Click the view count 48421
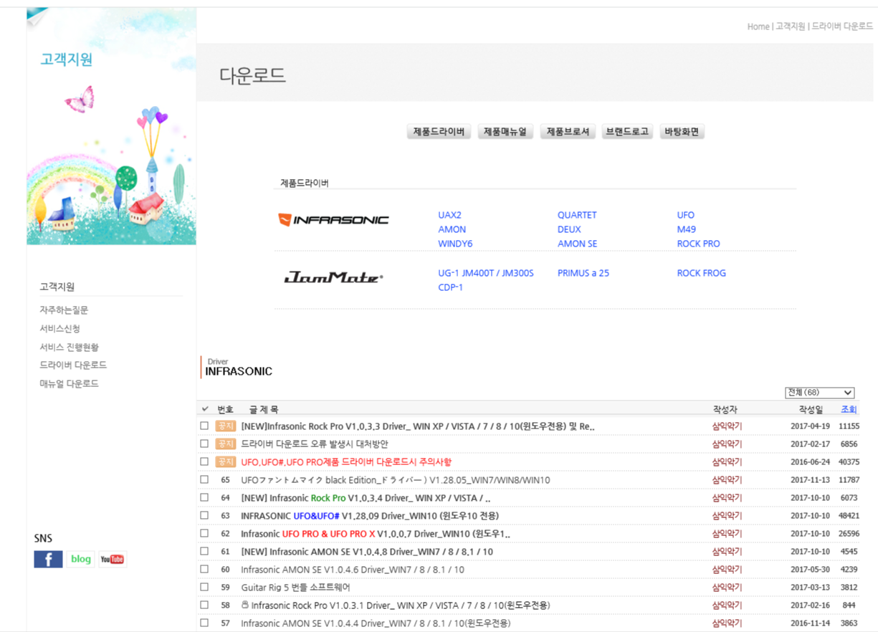Screen dimensions: 878x632 click(849, 516)
